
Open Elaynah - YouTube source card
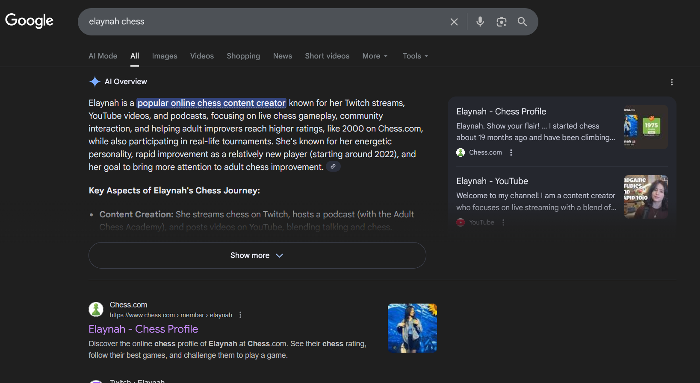pyautogui.click(x=492, y=181)
